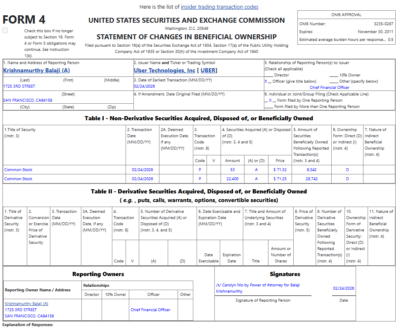Screen dimensions: 399x331
Task: Click Chief Financial Officer title in section 5
Action: click(329, 87)
